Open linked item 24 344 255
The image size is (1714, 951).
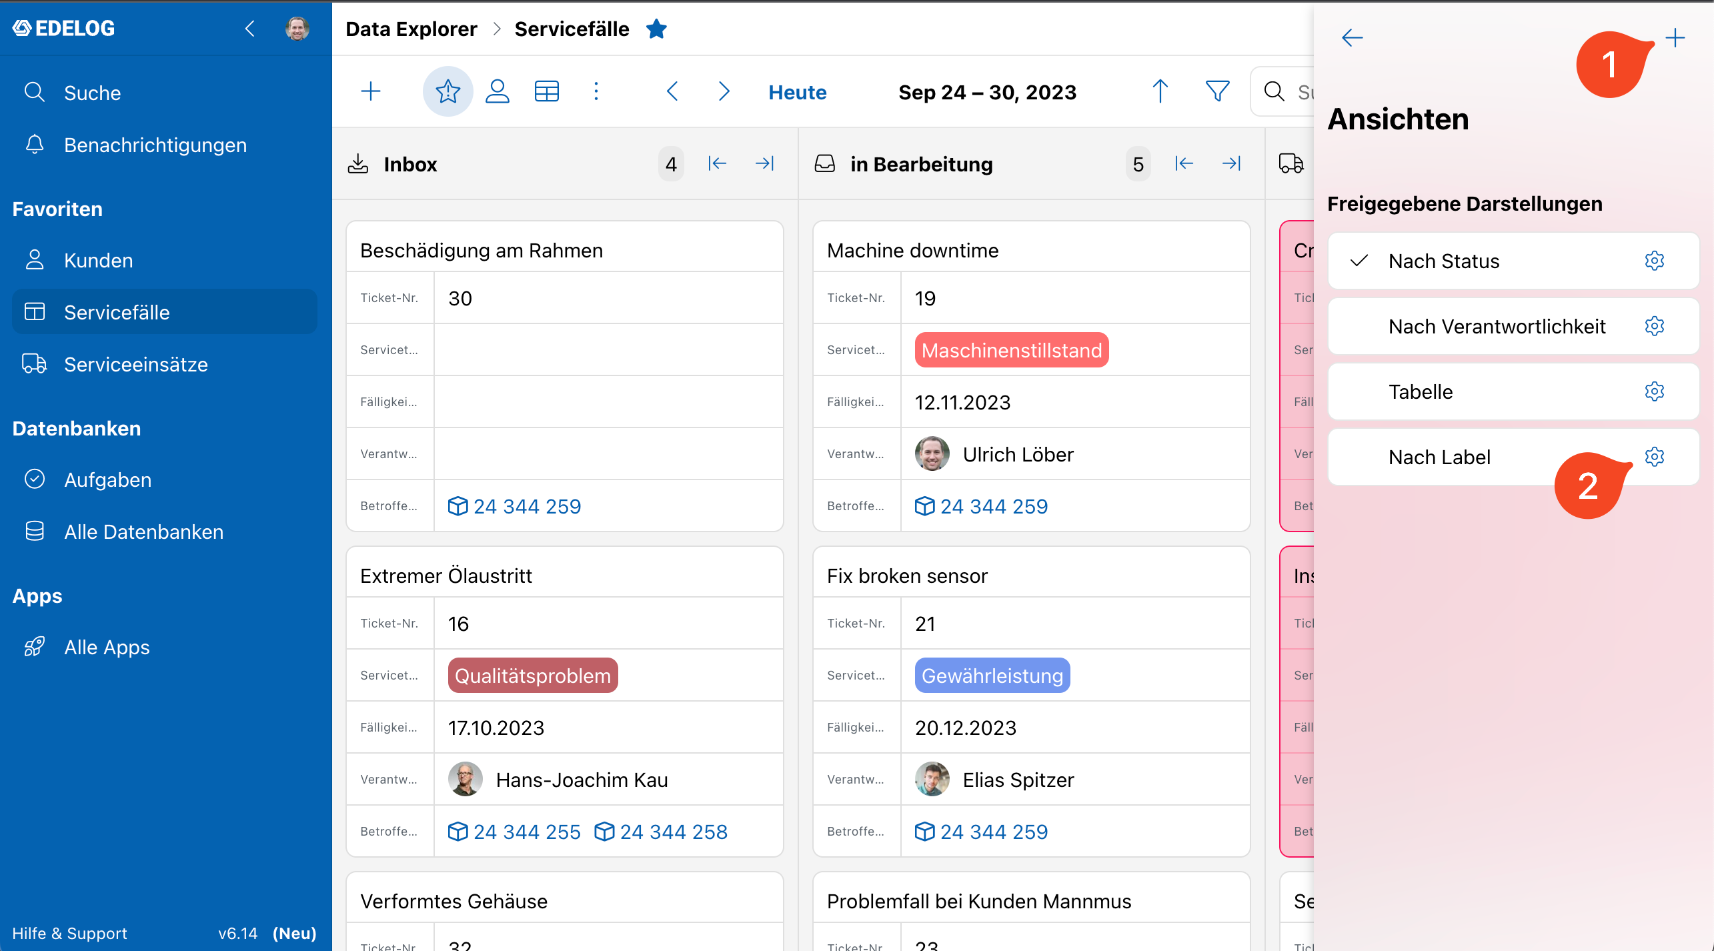point(514,832)
